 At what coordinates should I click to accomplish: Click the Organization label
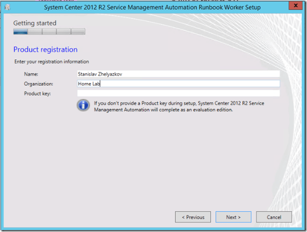tap(38, 84)
